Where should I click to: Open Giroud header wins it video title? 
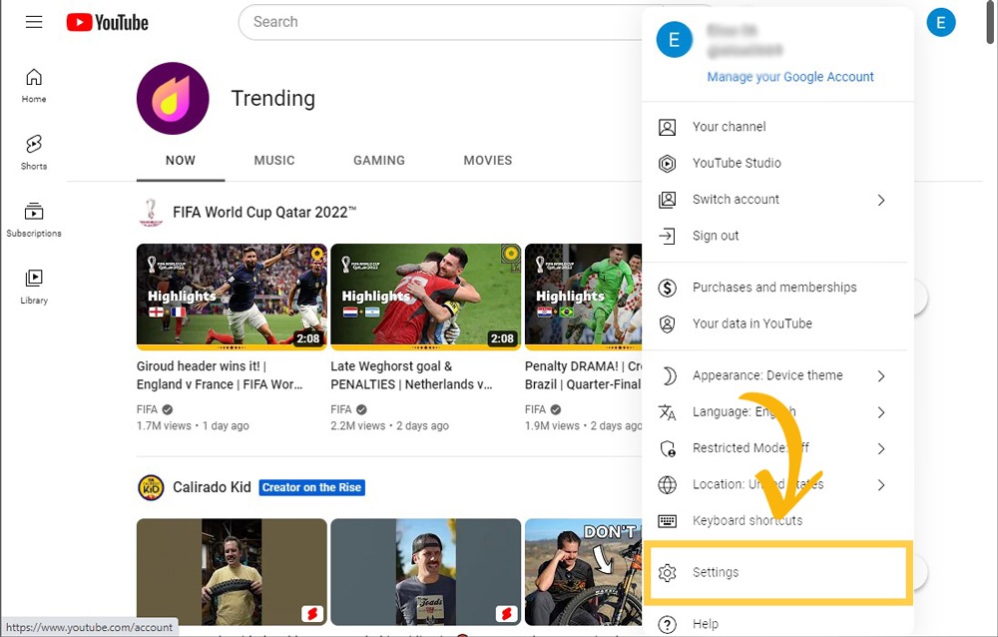220,375
